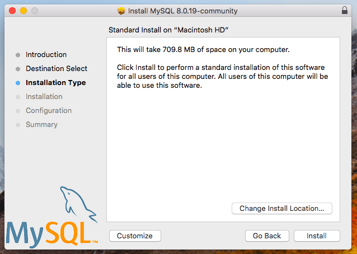This screenshot has height=254, width=357.
Task: Minimize the installer with the yellow button
Action: (24, 11)
